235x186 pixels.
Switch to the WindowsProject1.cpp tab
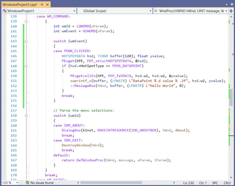tap(20, 4)
